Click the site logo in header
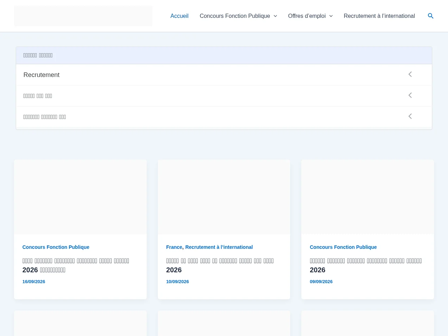Viewport: 448px width, 336px height. [x=83, y=16]
